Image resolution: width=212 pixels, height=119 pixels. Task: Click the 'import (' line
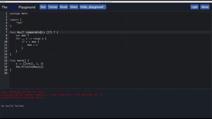point(16,20)
